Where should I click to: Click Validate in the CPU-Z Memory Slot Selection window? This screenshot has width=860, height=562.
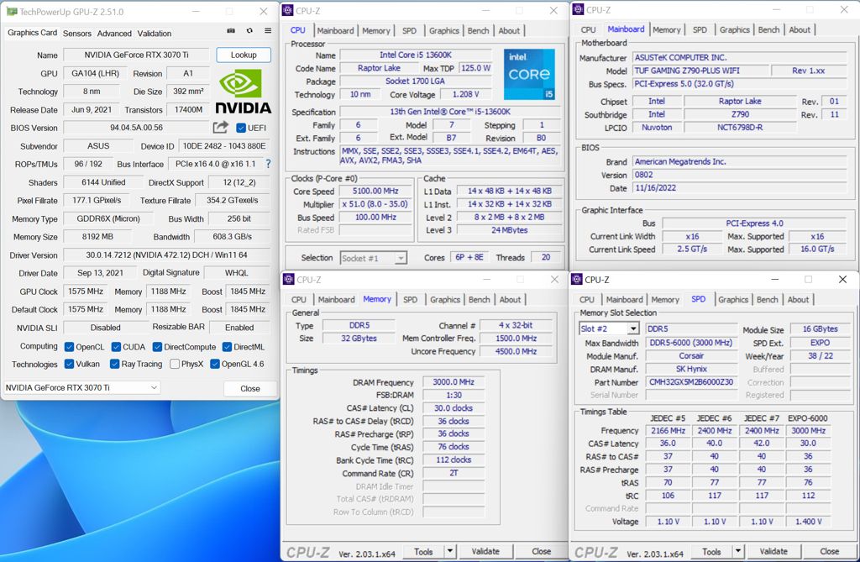pyautogui.click(x=773, y=551)
